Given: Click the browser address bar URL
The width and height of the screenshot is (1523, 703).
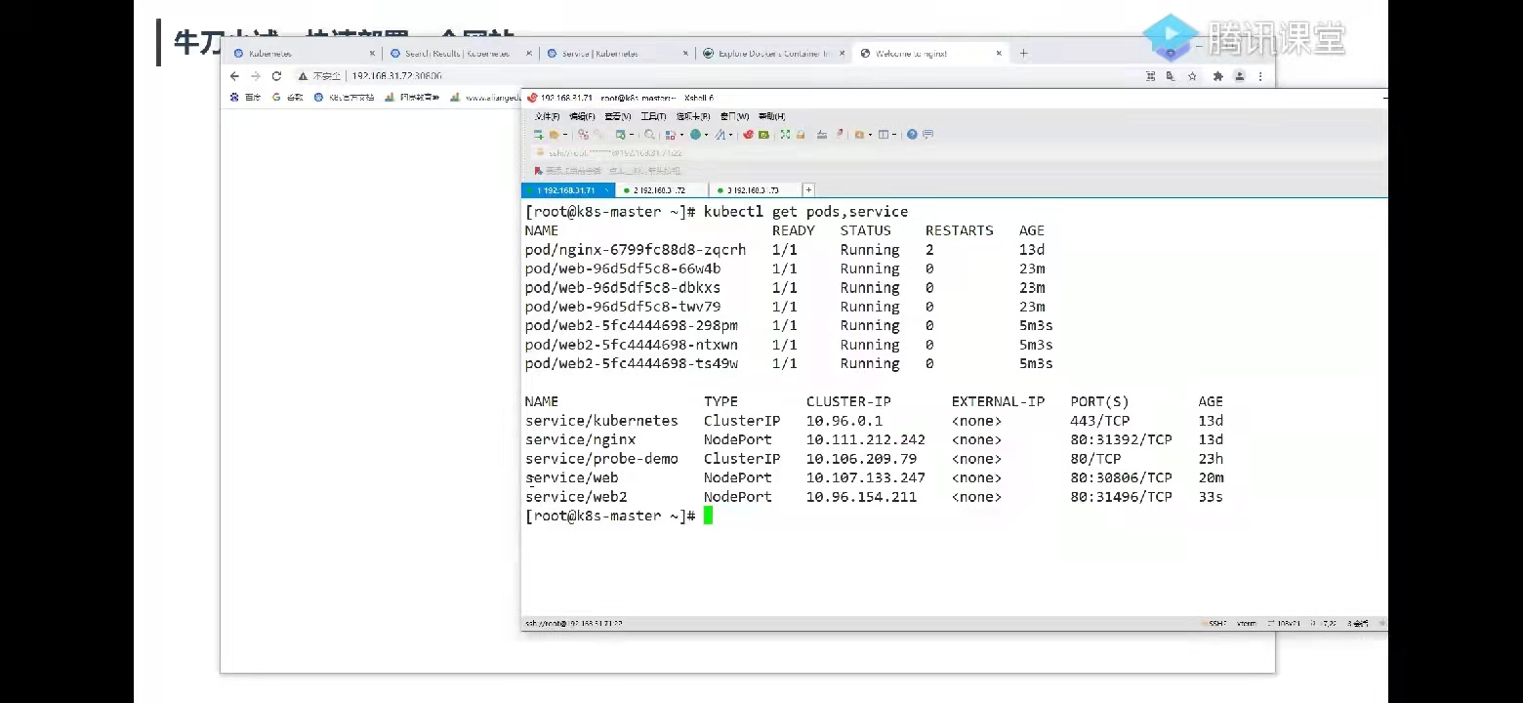Looking at the screenshot, I should click(x=396, y=76).
